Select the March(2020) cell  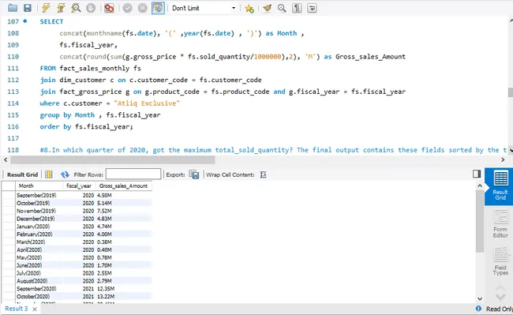(x=39, y=242)
